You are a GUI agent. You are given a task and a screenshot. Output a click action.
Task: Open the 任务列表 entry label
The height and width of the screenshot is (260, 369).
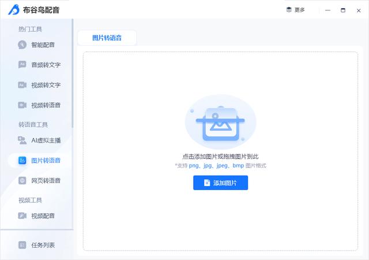43,245
